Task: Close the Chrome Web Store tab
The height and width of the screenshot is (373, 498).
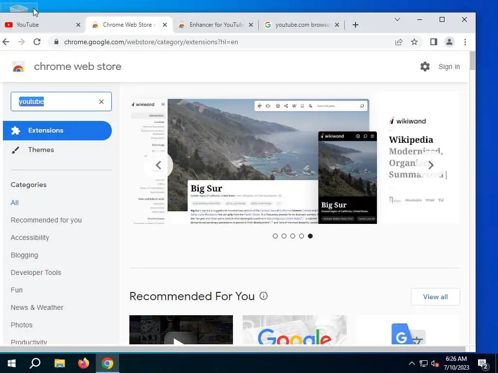Action: point(164,25)
